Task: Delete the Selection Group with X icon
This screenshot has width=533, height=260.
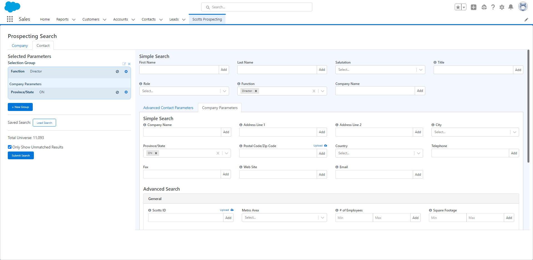Action: tap(129, 64)
